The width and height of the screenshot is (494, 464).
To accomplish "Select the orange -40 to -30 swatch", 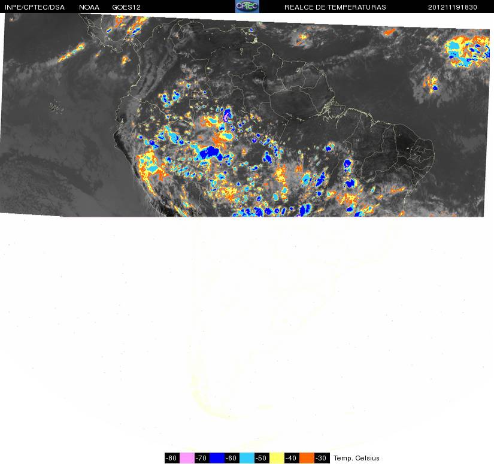I will (307, 458).
